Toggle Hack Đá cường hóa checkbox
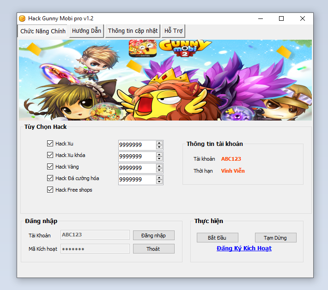The width and height of the screenshot is (328, 290). pyautogui.click(x=50, y=178)
